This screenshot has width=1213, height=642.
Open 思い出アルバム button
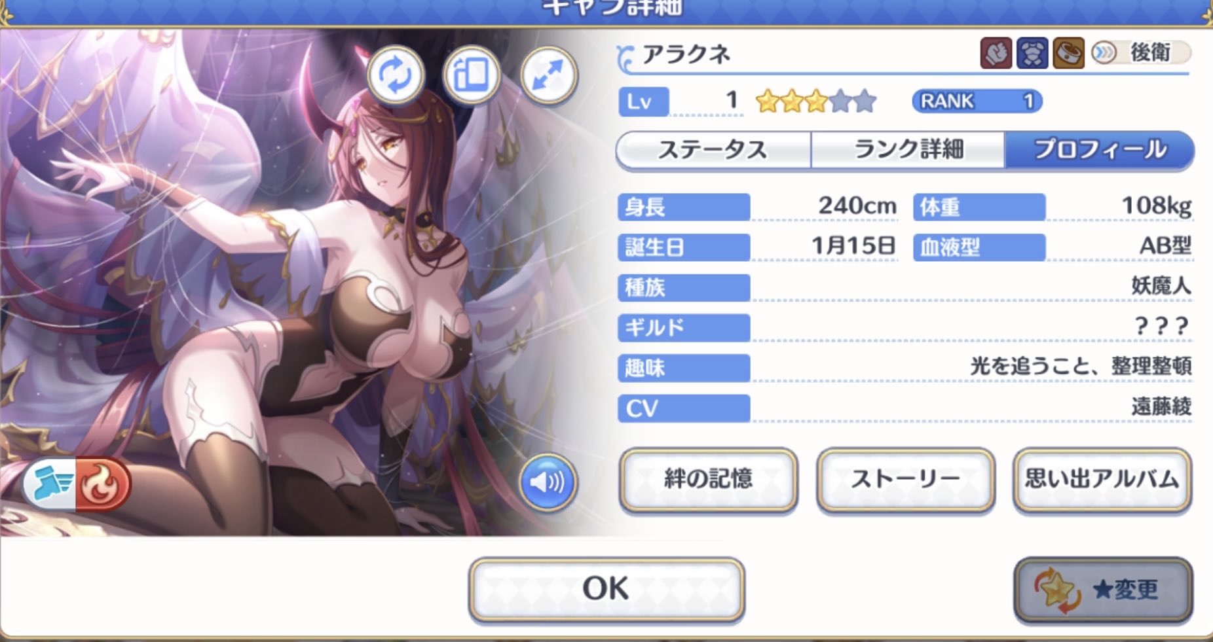coord(1102,479)
